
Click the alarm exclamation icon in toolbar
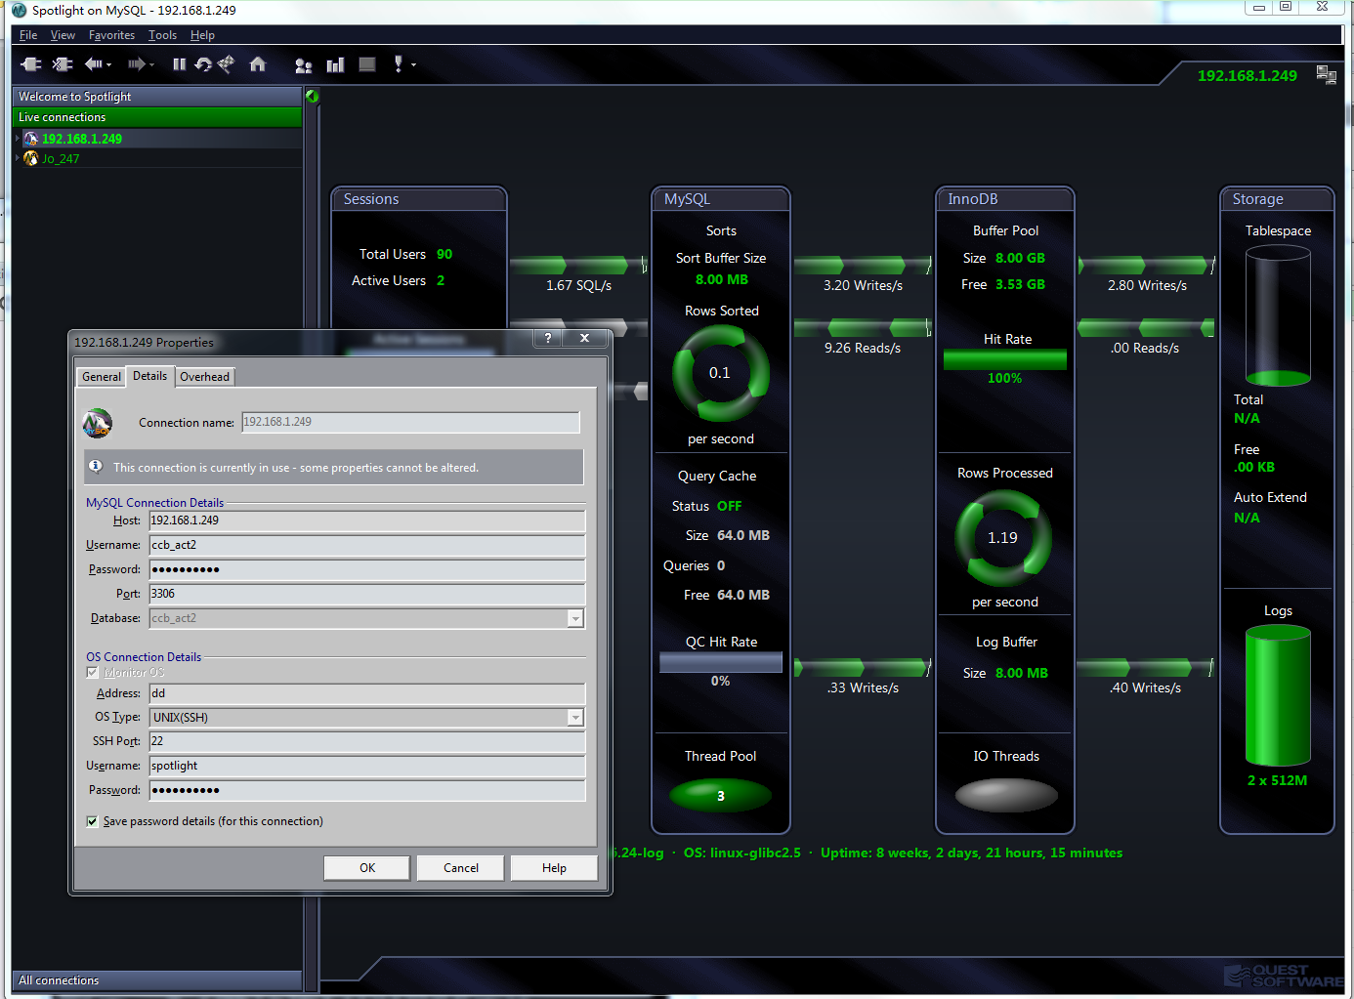pyautogui.click(x=399, y=64)
